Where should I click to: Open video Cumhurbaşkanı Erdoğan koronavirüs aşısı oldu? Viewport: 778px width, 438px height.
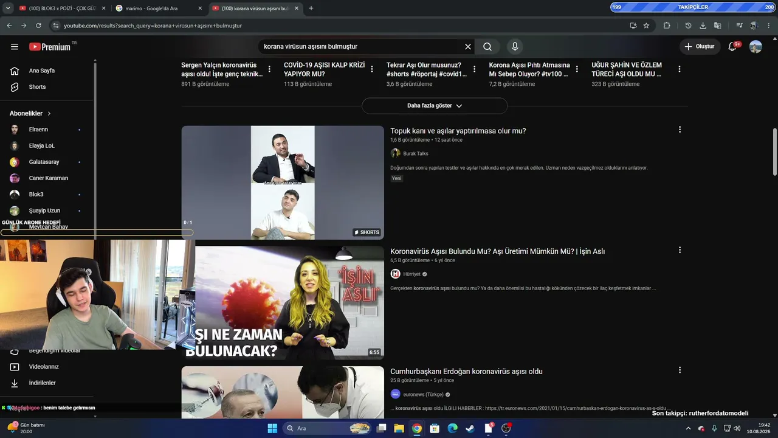[466, 371]
